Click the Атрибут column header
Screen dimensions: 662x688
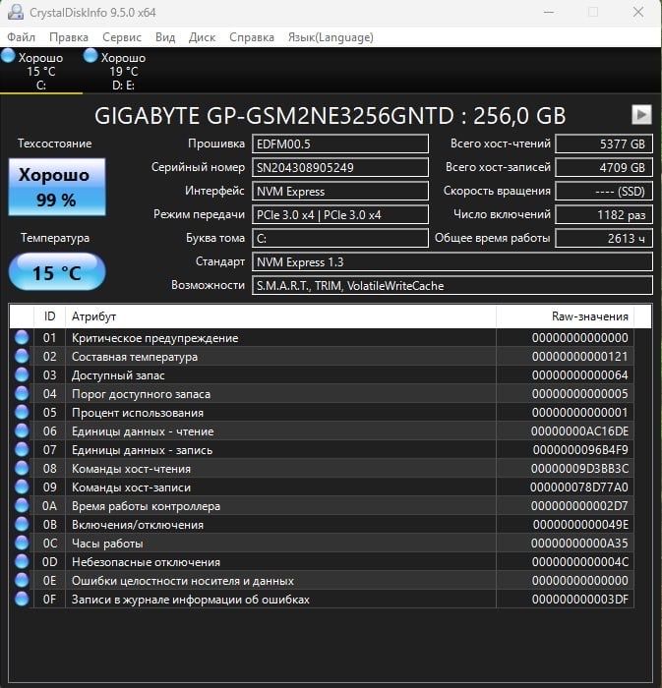tap(280, 316)
